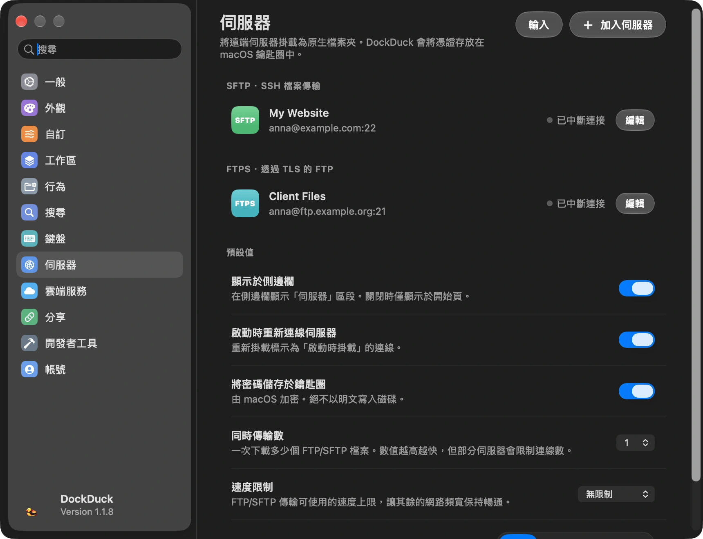Open the 同時傳輸數 stepper popup

point(636,443)
